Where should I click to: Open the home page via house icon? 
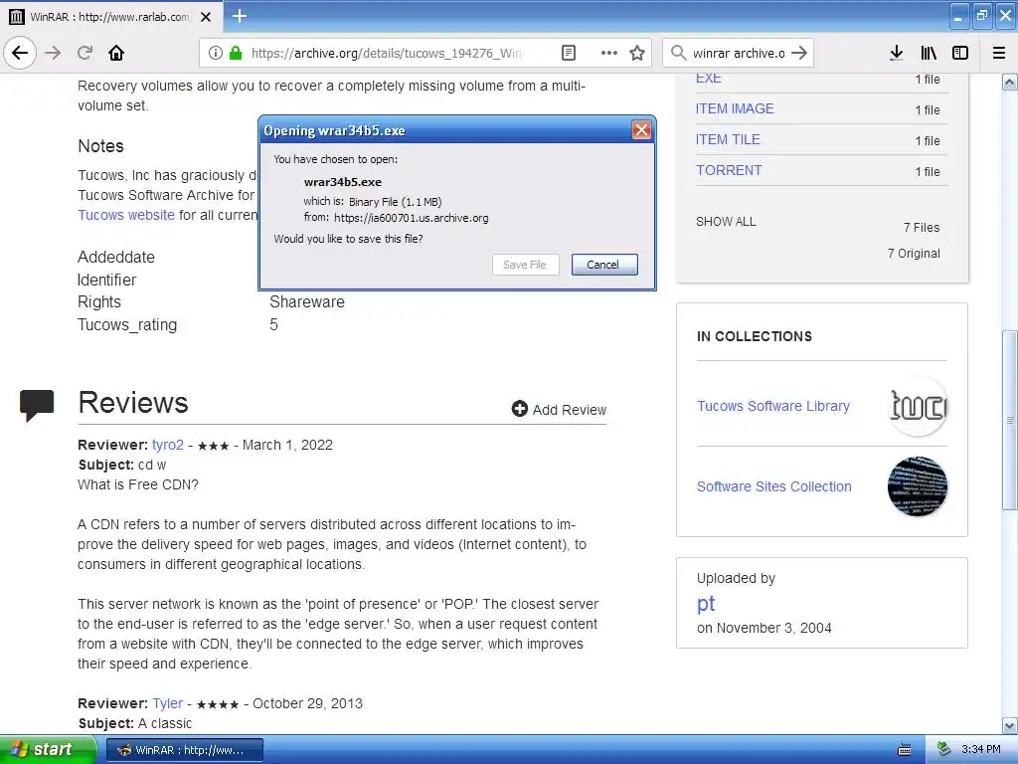pyautogui.click(x=116, y=53)
